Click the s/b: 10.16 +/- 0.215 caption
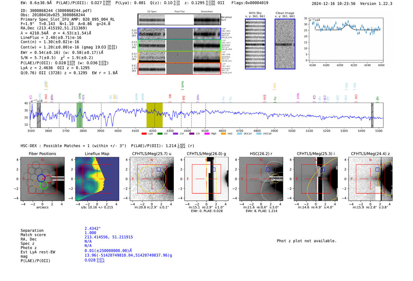Viewport: 413px width, 281px height. pos(97,207)
